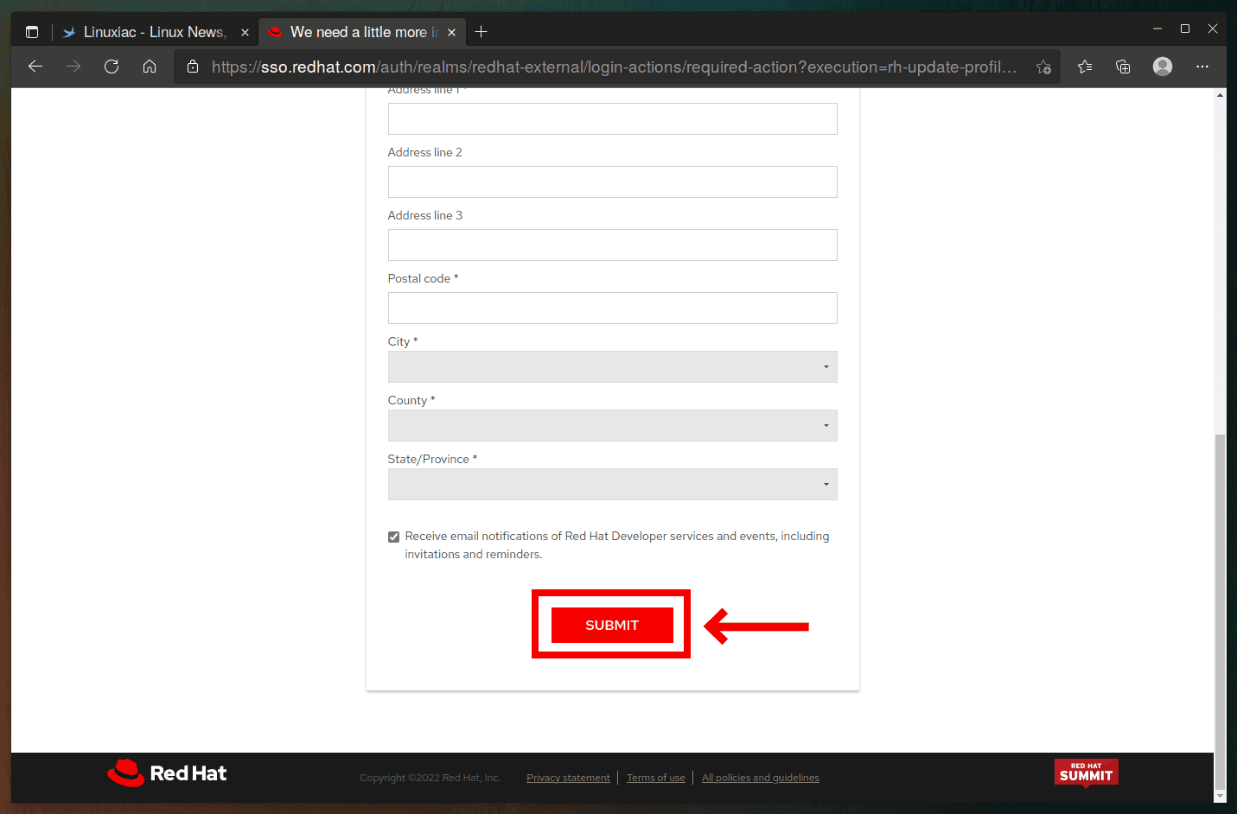The width and height of the screenshot is (1237, 814).
Task: Open the Settings and more menu
Action: (1202, 67)
